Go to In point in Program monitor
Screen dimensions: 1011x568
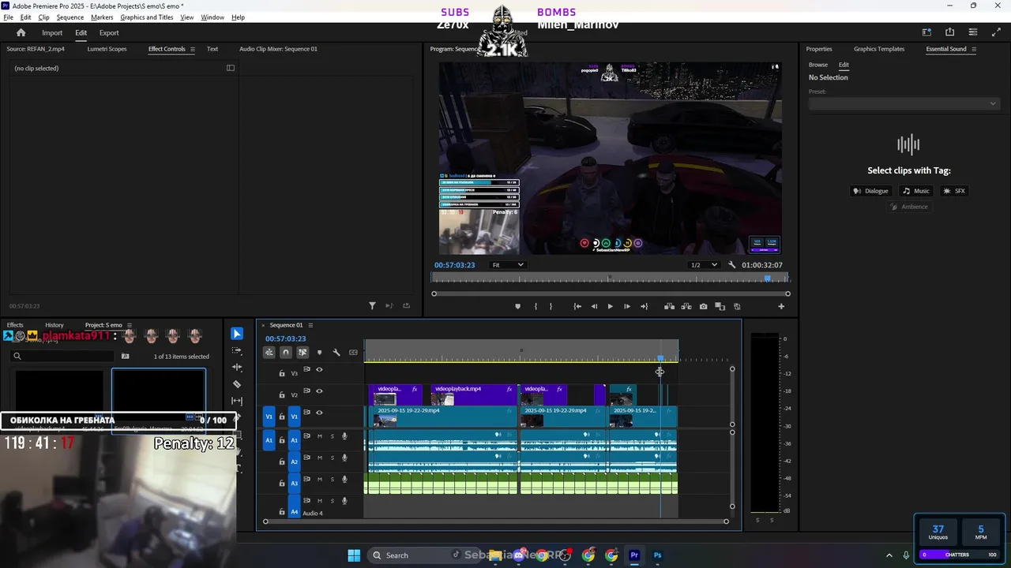click(577, 306)
